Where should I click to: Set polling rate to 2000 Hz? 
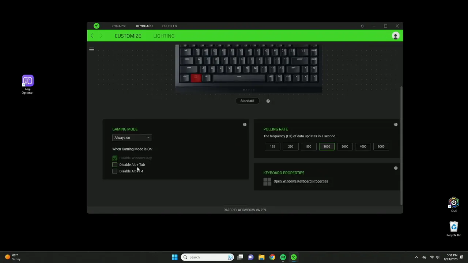(345, 146)
